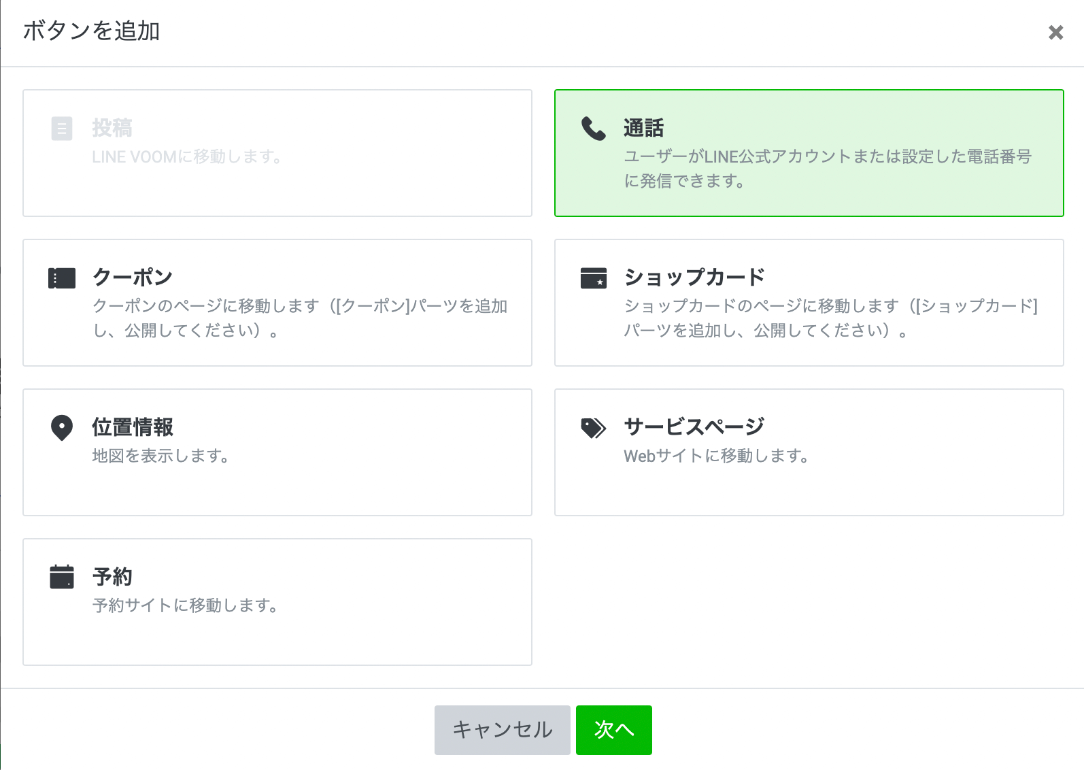Click the disabled 投稿 title
This screenshot has height=770, width=1084.
(112, 128)
